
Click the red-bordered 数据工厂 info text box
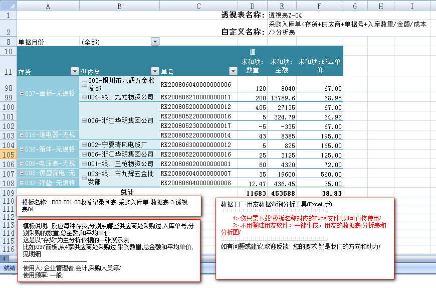[305, 238]
